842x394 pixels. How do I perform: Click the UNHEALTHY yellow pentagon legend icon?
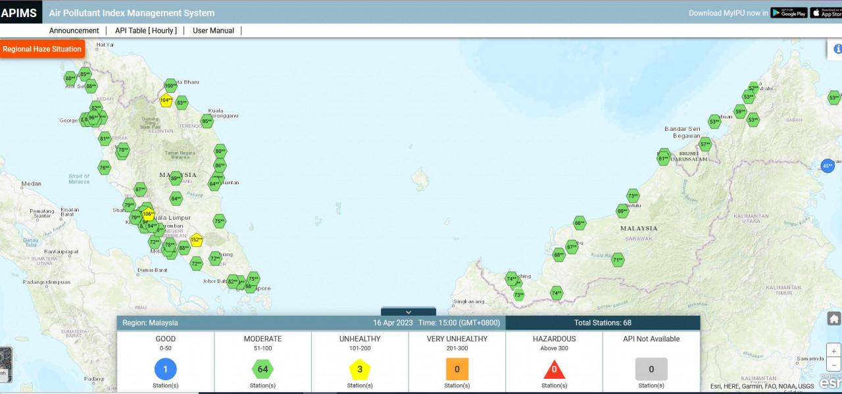[x=360, y=369]
